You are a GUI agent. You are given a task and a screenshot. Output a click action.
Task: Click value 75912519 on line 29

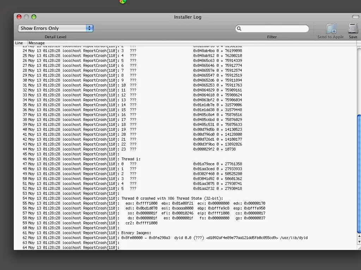(233, 75)
